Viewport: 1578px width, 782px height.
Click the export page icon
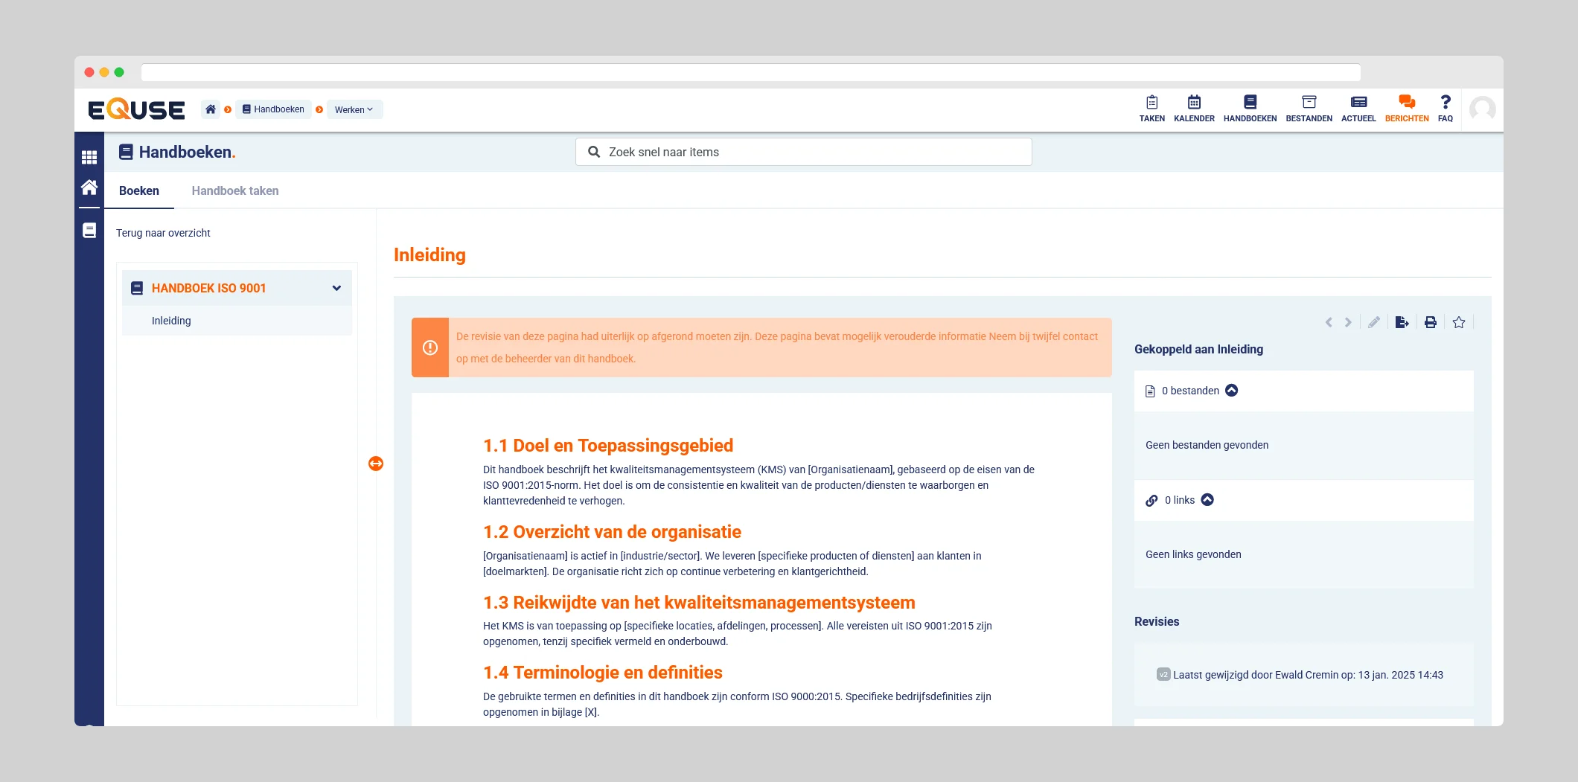tap(1402, 322)
